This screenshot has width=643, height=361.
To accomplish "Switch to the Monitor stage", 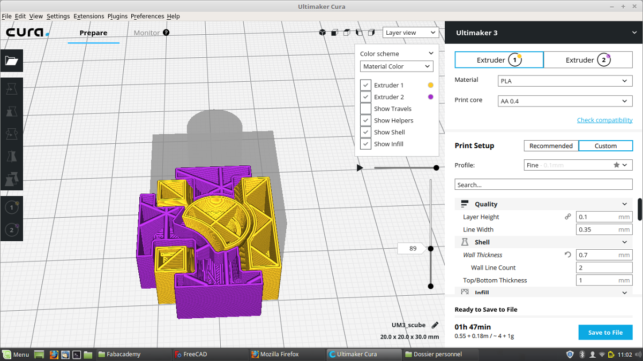I will pos(146,33).
